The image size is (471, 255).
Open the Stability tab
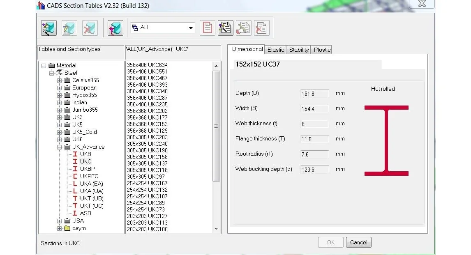click(x=298, y=50)
